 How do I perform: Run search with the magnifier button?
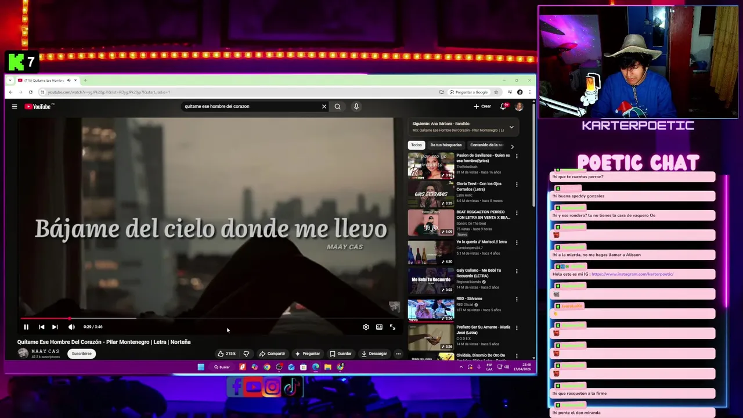tap(337, 106)
